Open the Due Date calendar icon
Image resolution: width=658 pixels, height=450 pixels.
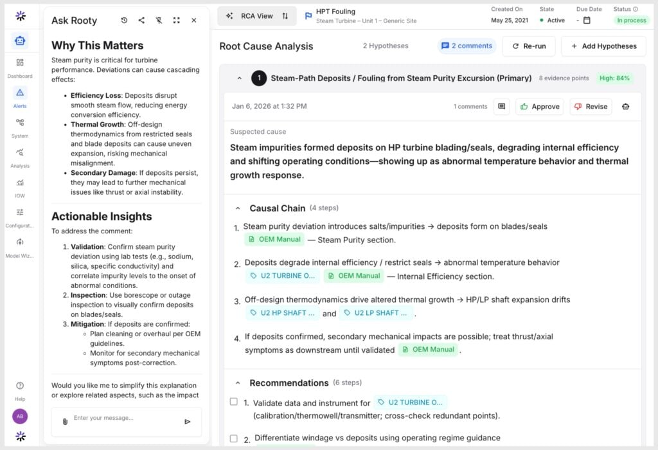point(587,20)
